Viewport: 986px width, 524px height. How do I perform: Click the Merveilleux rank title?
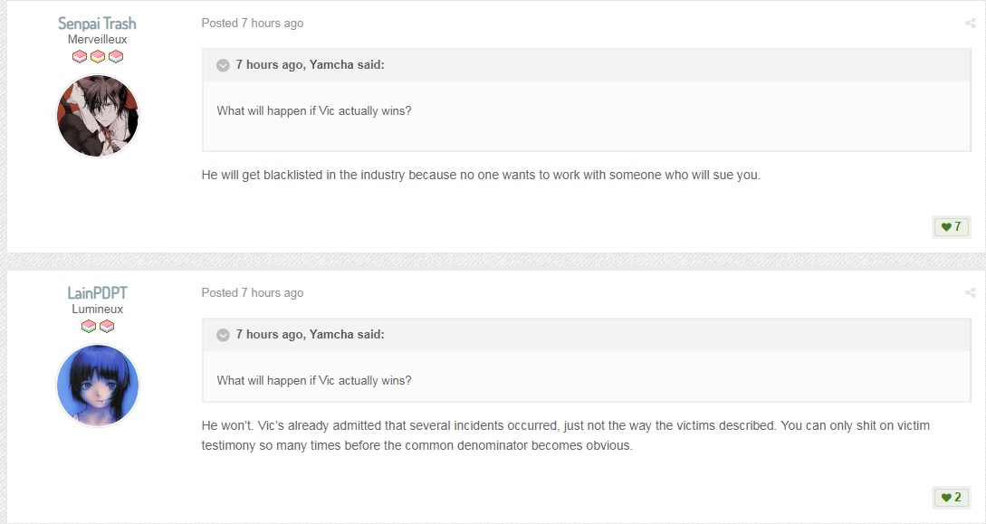(x=98, y=40)
